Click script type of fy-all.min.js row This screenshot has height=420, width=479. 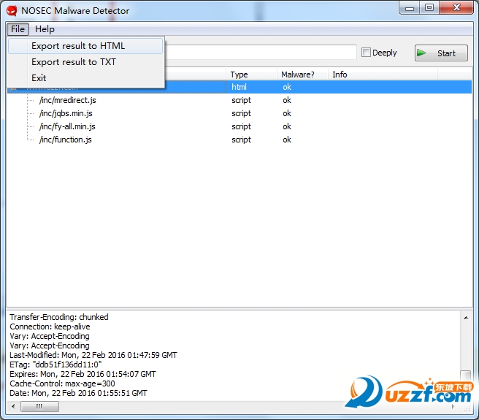pyautogui.click(x=242, y=126)
